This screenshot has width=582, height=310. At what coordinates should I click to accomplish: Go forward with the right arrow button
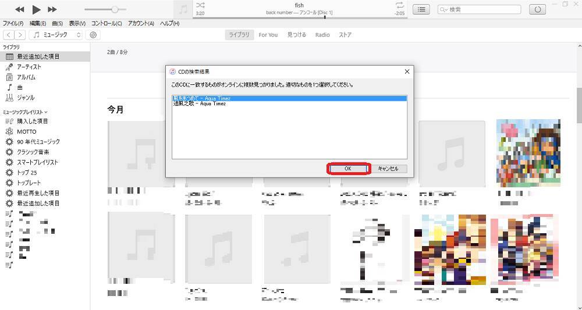point(20,35)
